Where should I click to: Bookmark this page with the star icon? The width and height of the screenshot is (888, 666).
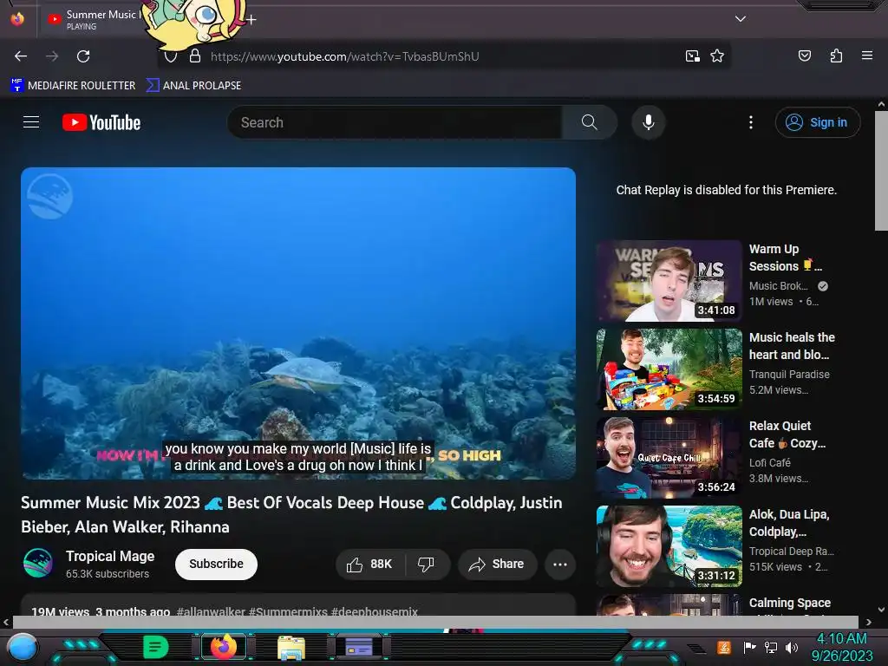pyautogui.click(x=717, y=56)
